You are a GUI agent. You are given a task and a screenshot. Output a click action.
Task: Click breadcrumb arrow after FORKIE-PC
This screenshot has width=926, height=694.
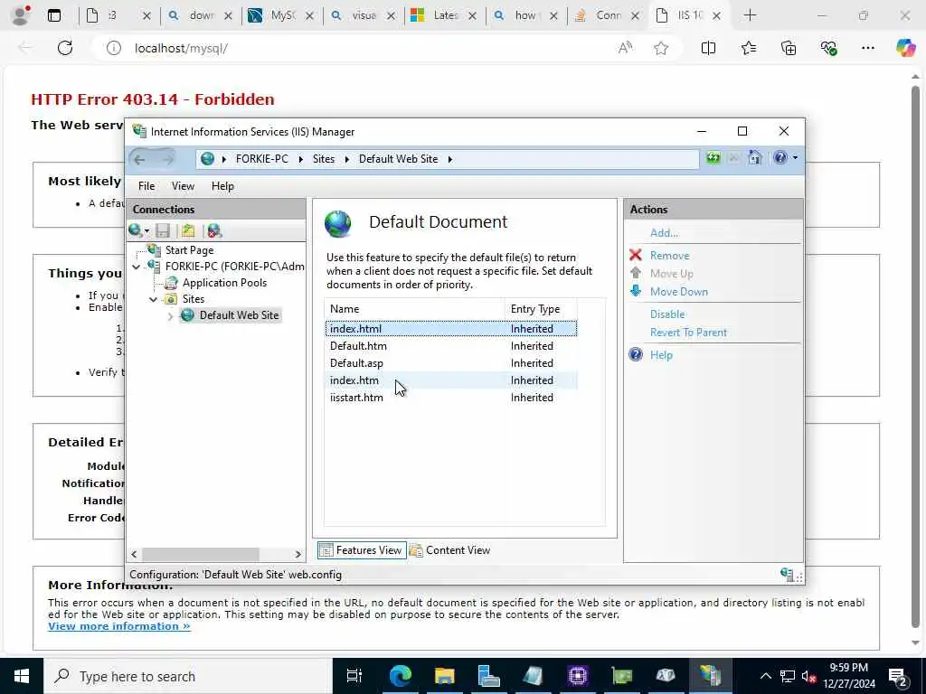coord(300,159)
